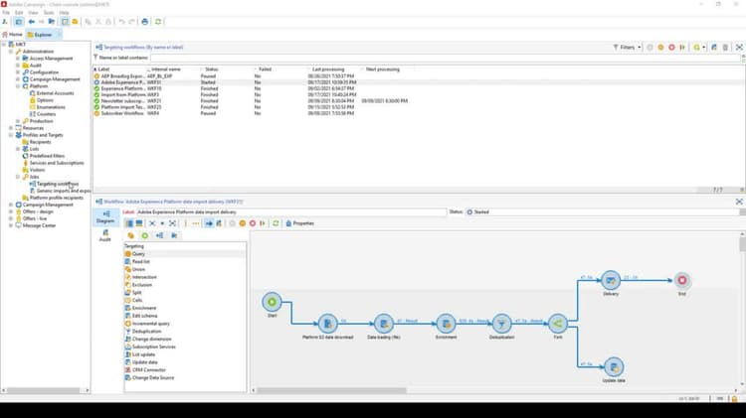Select the Data loading (file) node
This screenshot has width=746, height=418.
pyautogui.click(x=384, y=324)
